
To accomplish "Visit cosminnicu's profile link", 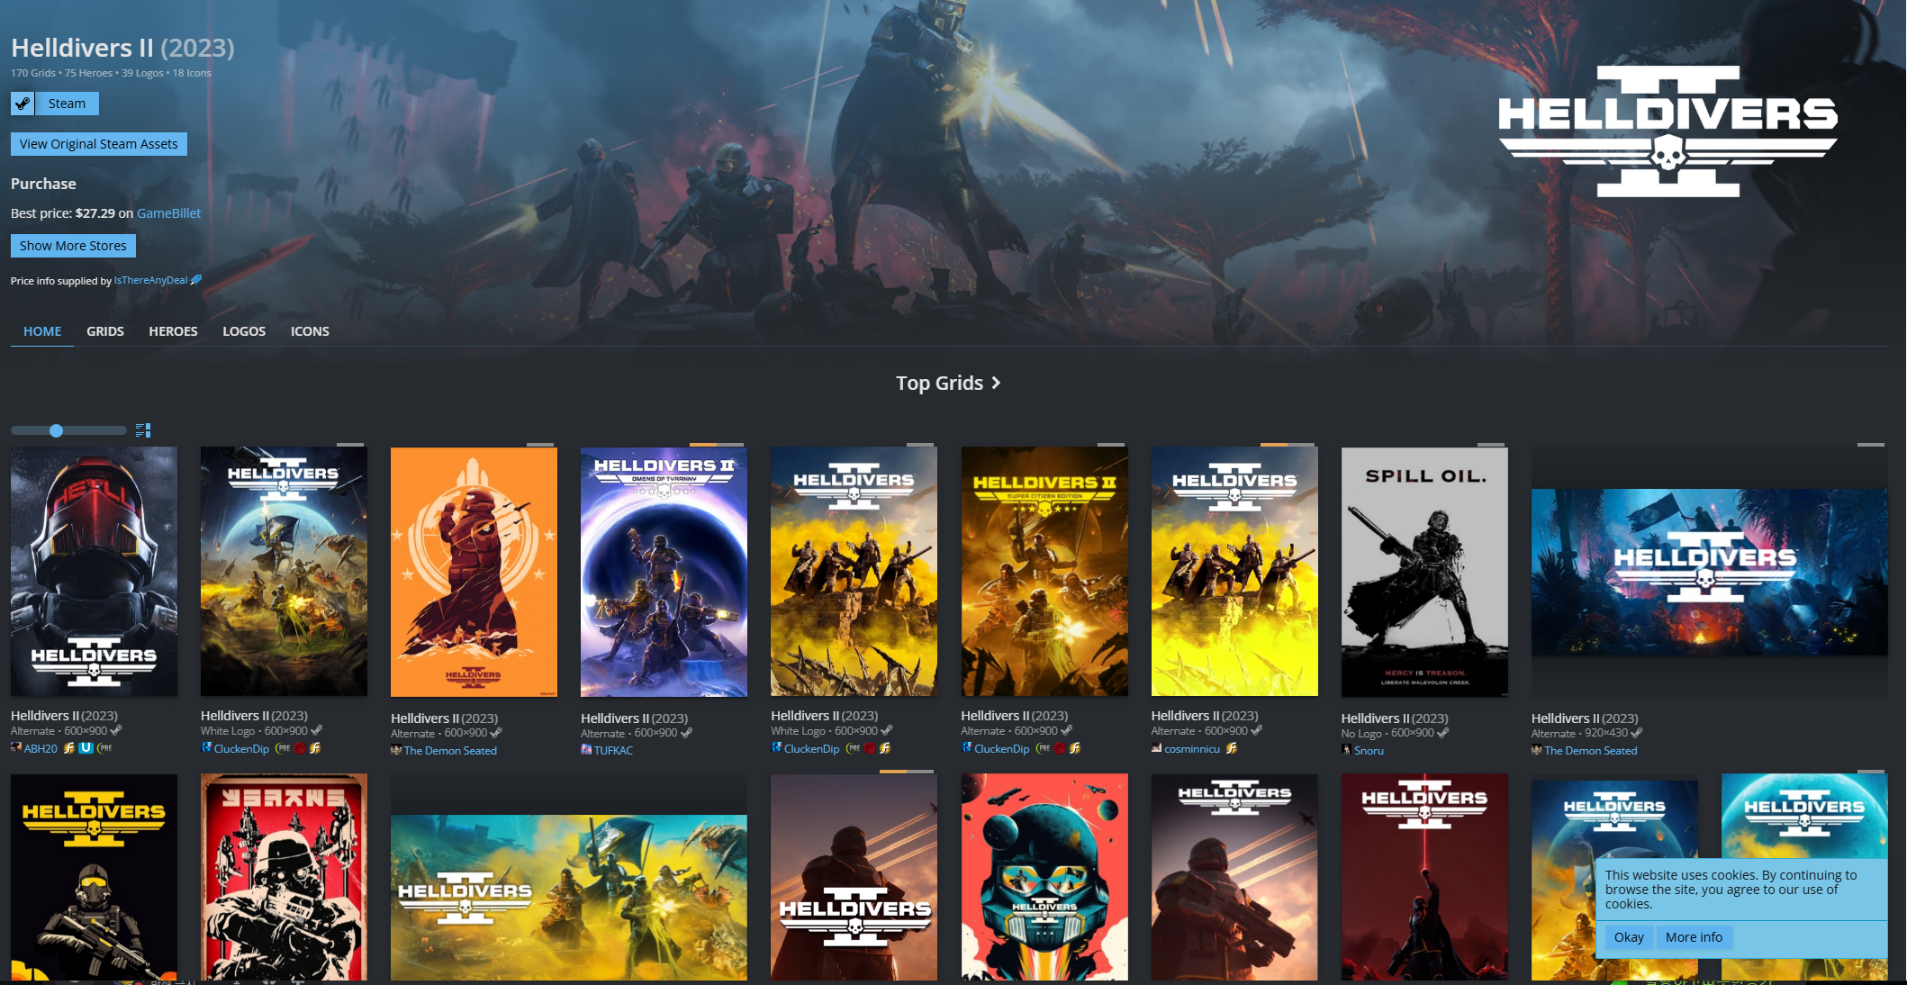I will 1192,748.
